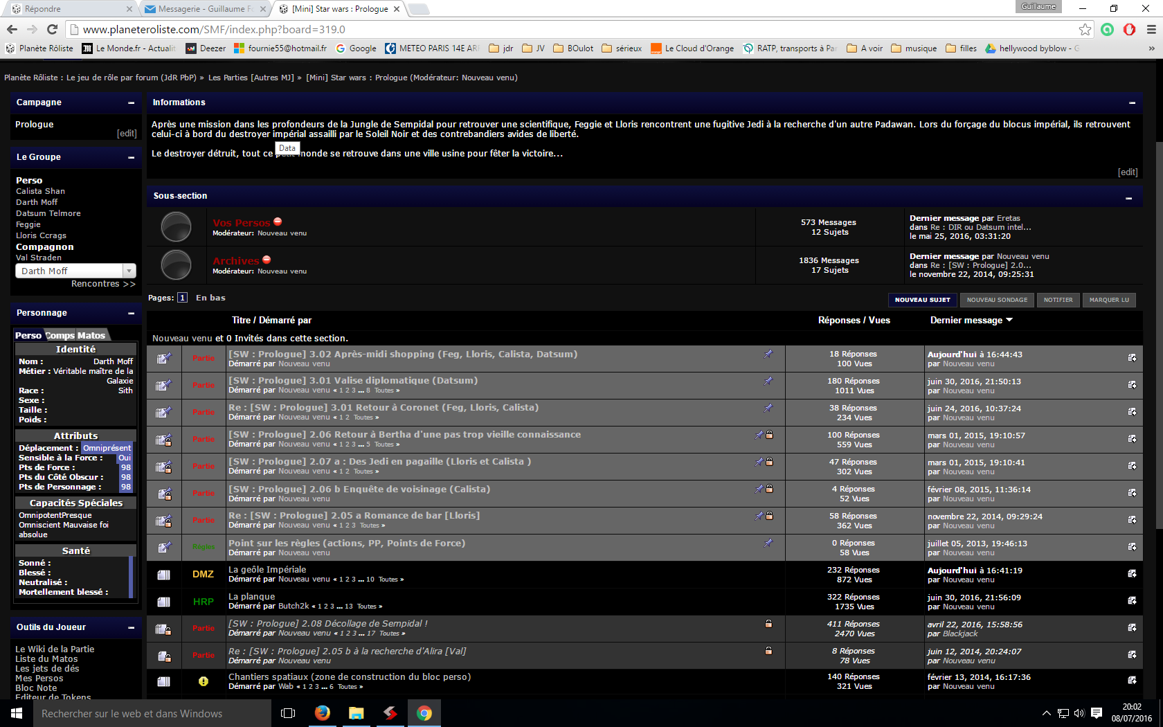The image size is (1163, 727).
Task: Open the Darth Moff character dropdown
Action: tap(129, 271)
